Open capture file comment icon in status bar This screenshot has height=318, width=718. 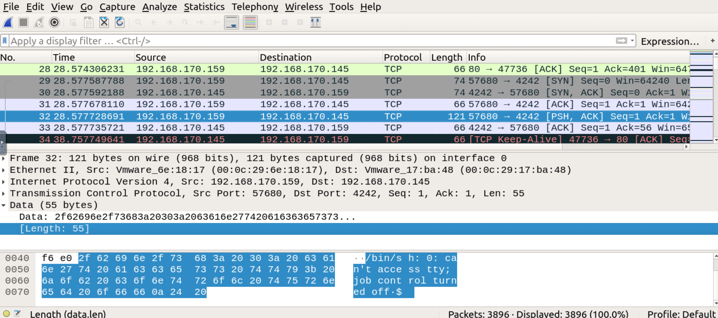(x=17, y=313)
